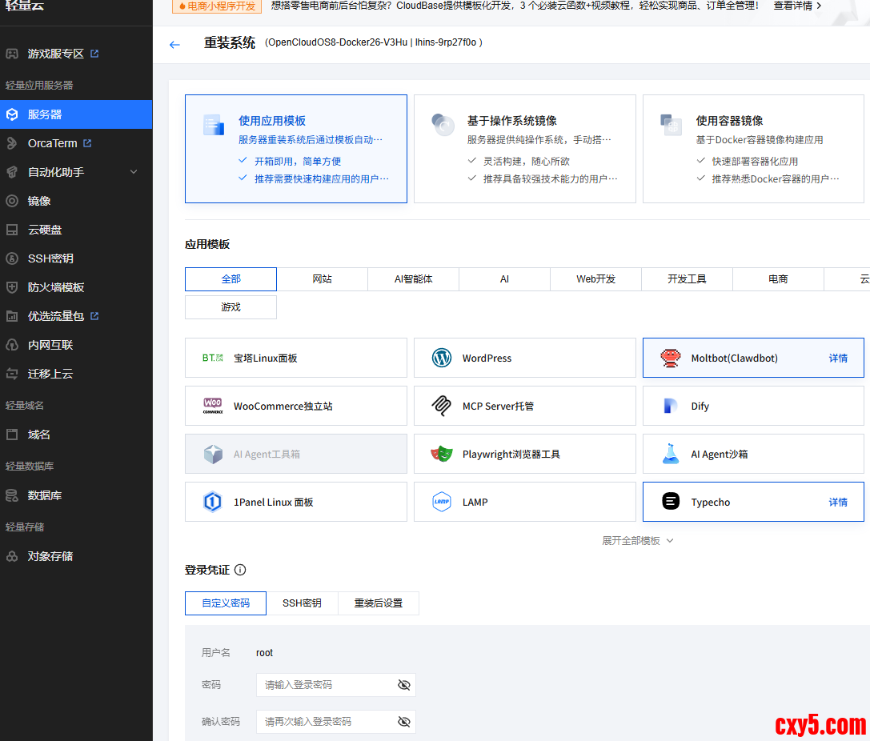870x741 pixels.
Task: Switch to the SSH密钥 credential tab
Action: tap(302, 603)
